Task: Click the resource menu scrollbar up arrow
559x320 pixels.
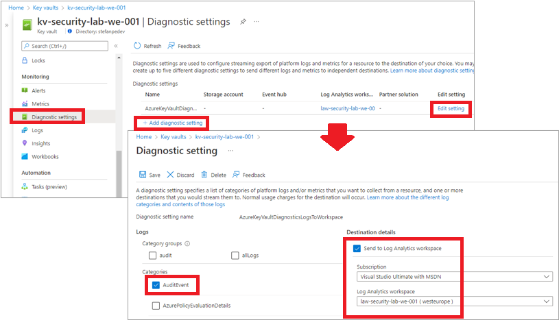Action: [x=119, y=58]
